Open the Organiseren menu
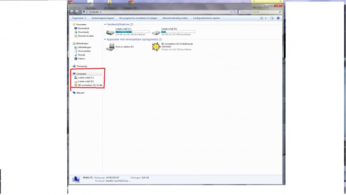This screenshot has width=346, height=195. (79, 18)
